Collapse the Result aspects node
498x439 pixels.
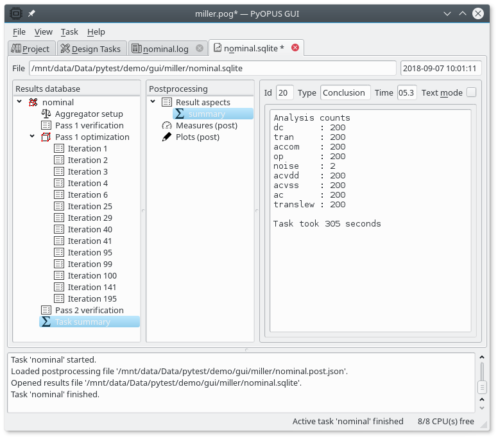tap(153, 102)
